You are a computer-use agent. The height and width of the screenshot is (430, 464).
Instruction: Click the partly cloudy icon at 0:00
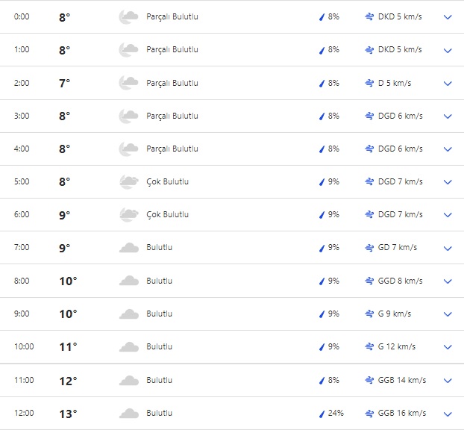click(128, 16)
